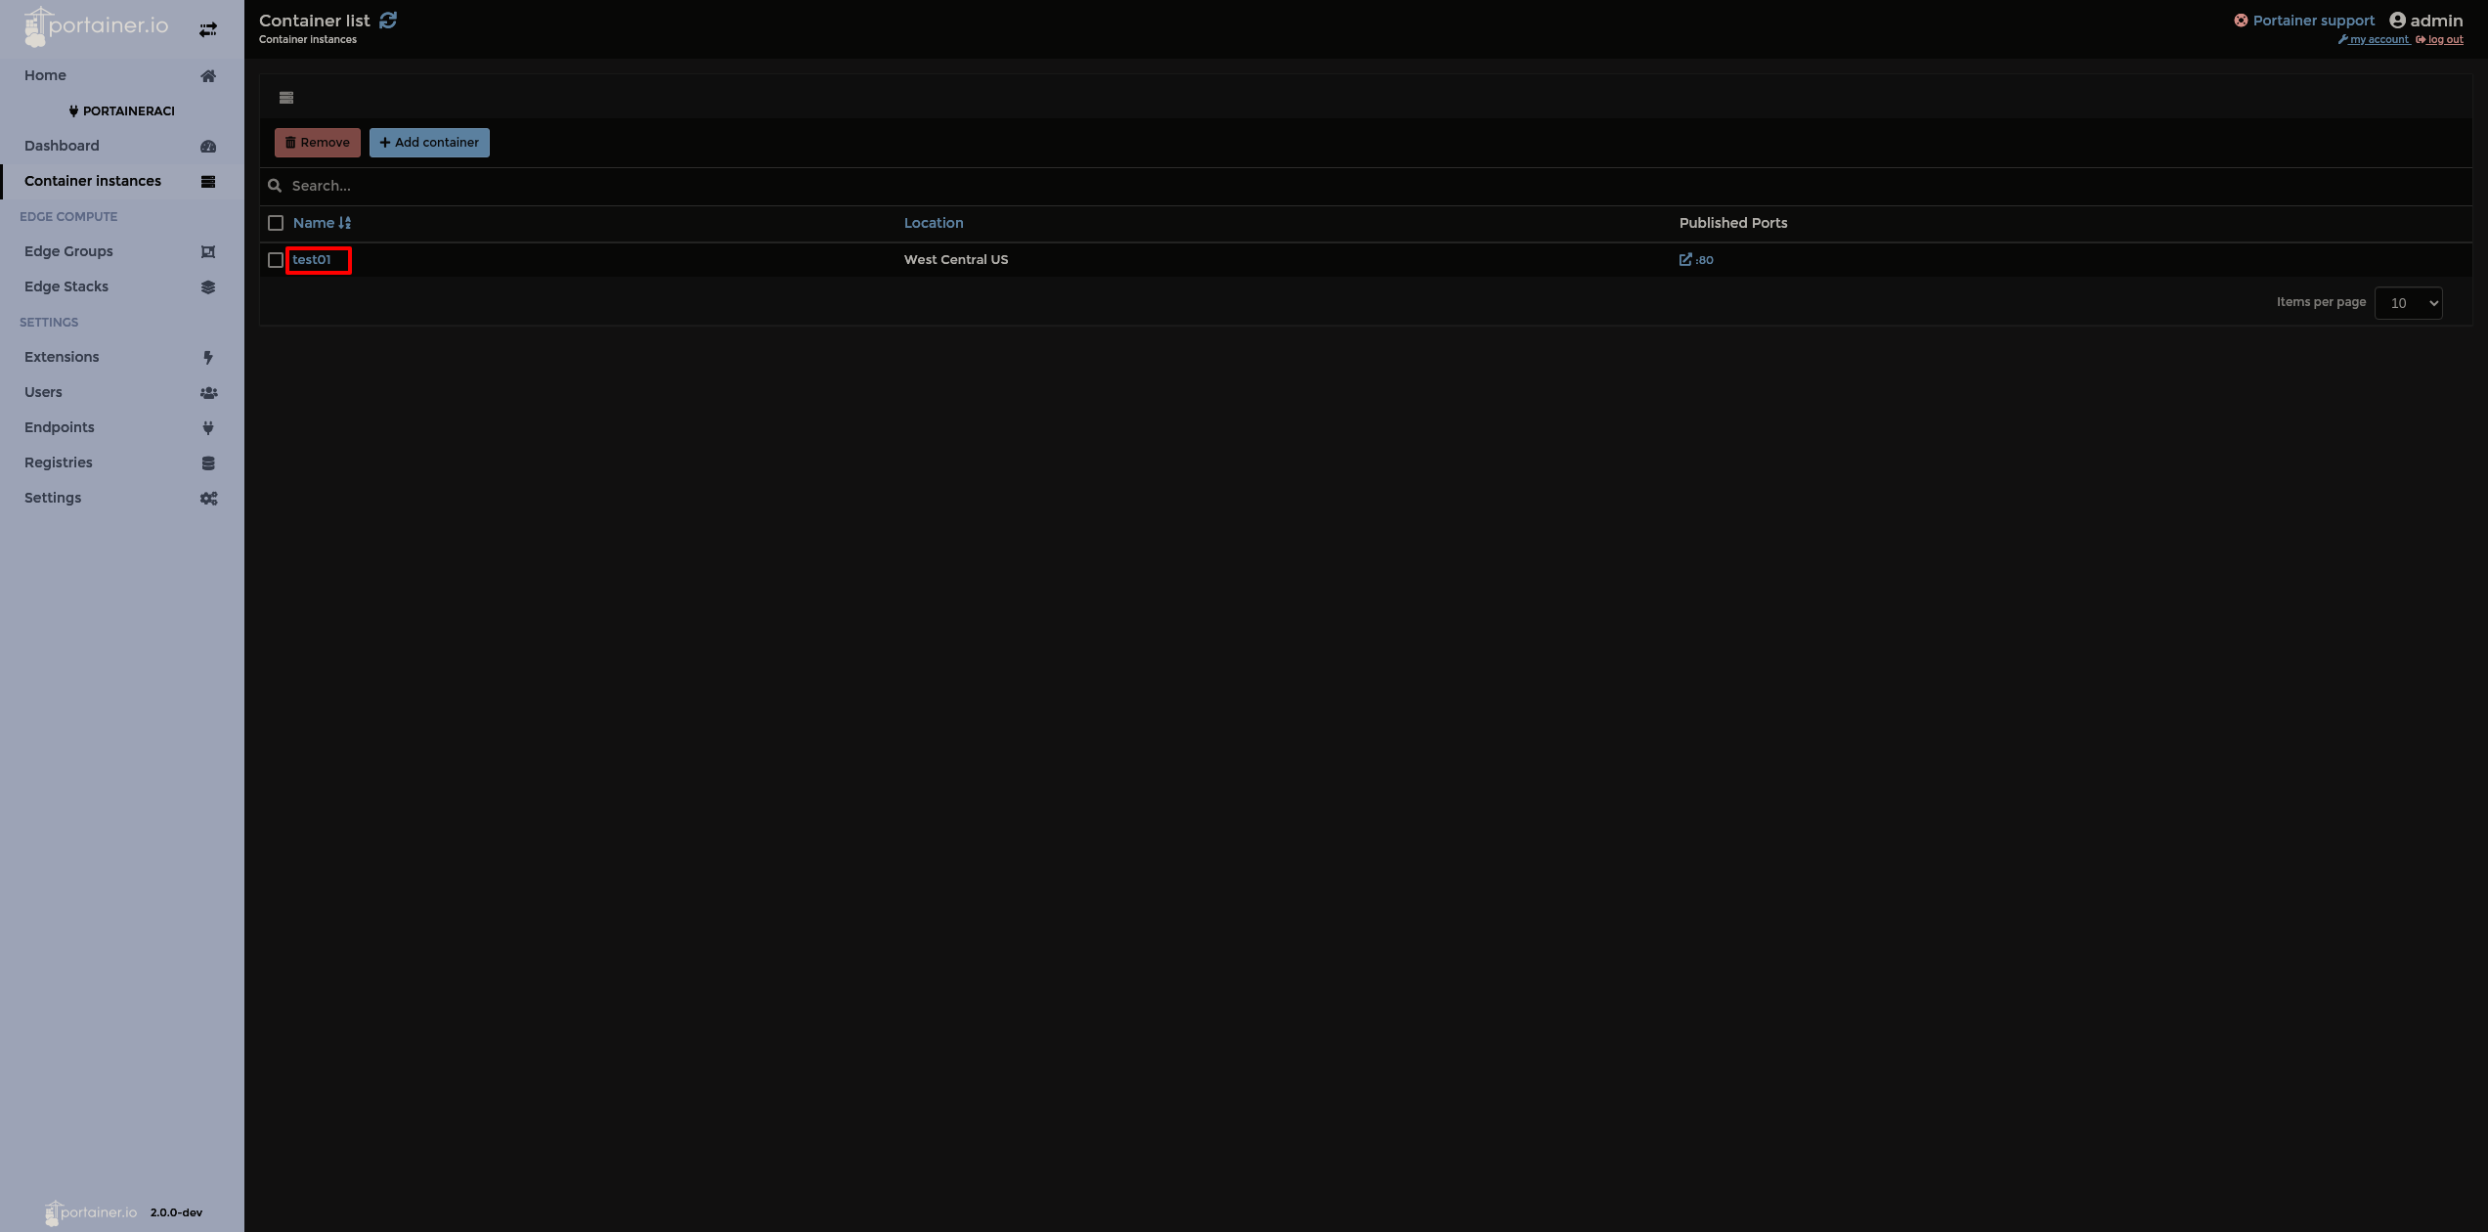Viewport: 2488px width, 1232px height.
Task: Navigate to Home in the sidebar
Action: pos(45,74)
